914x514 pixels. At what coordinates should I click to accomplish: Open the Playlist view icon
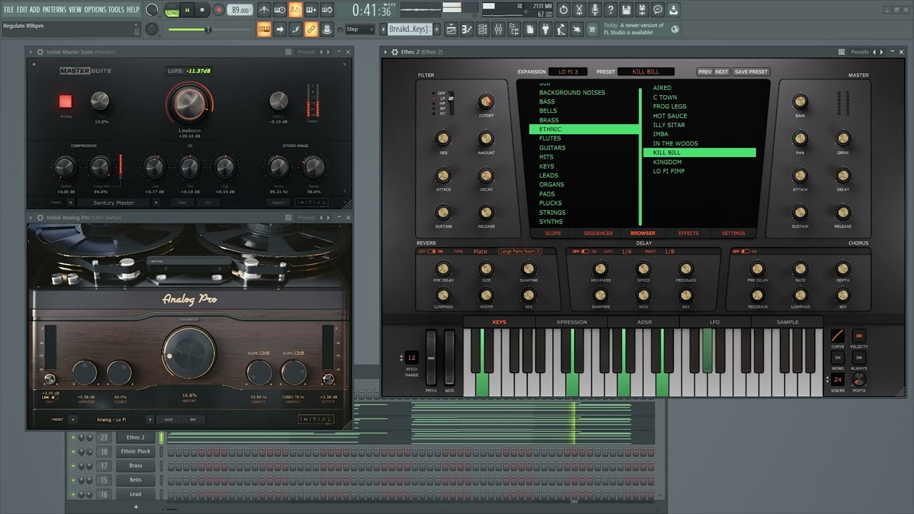tap(451, 29)
